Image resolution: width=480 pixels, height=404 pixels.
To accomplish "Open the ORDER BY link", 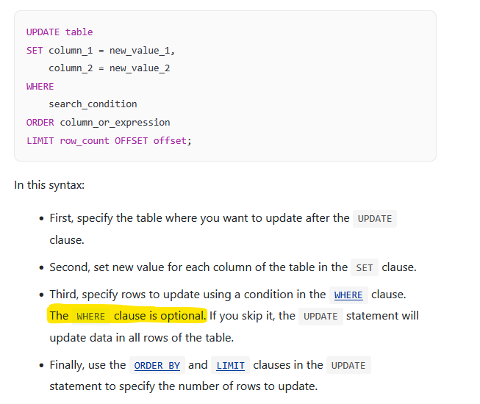I will click(x=157, y=366).
